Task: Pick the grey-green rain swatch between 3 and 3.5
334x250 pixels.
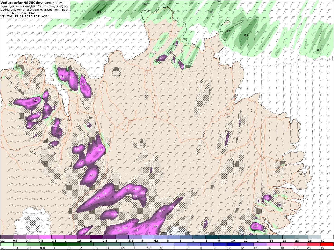Action: pyautogui.click(x=113, y=245)
